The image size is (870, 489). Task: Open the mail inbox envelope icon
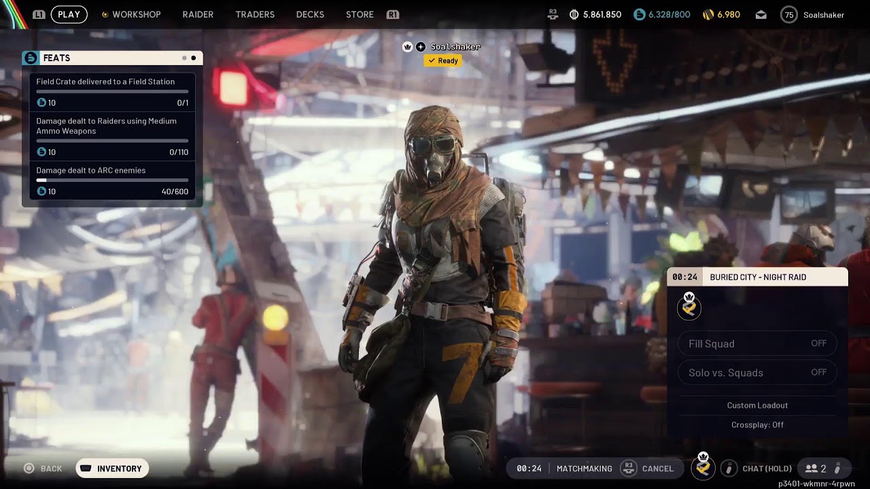pos(761,14)
